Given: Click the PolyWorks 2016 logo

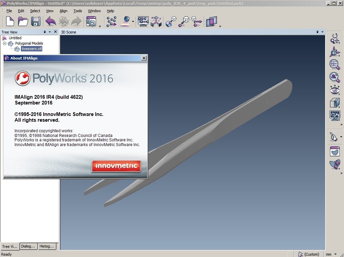Looking at the screenshot, I should click(64, 78).
